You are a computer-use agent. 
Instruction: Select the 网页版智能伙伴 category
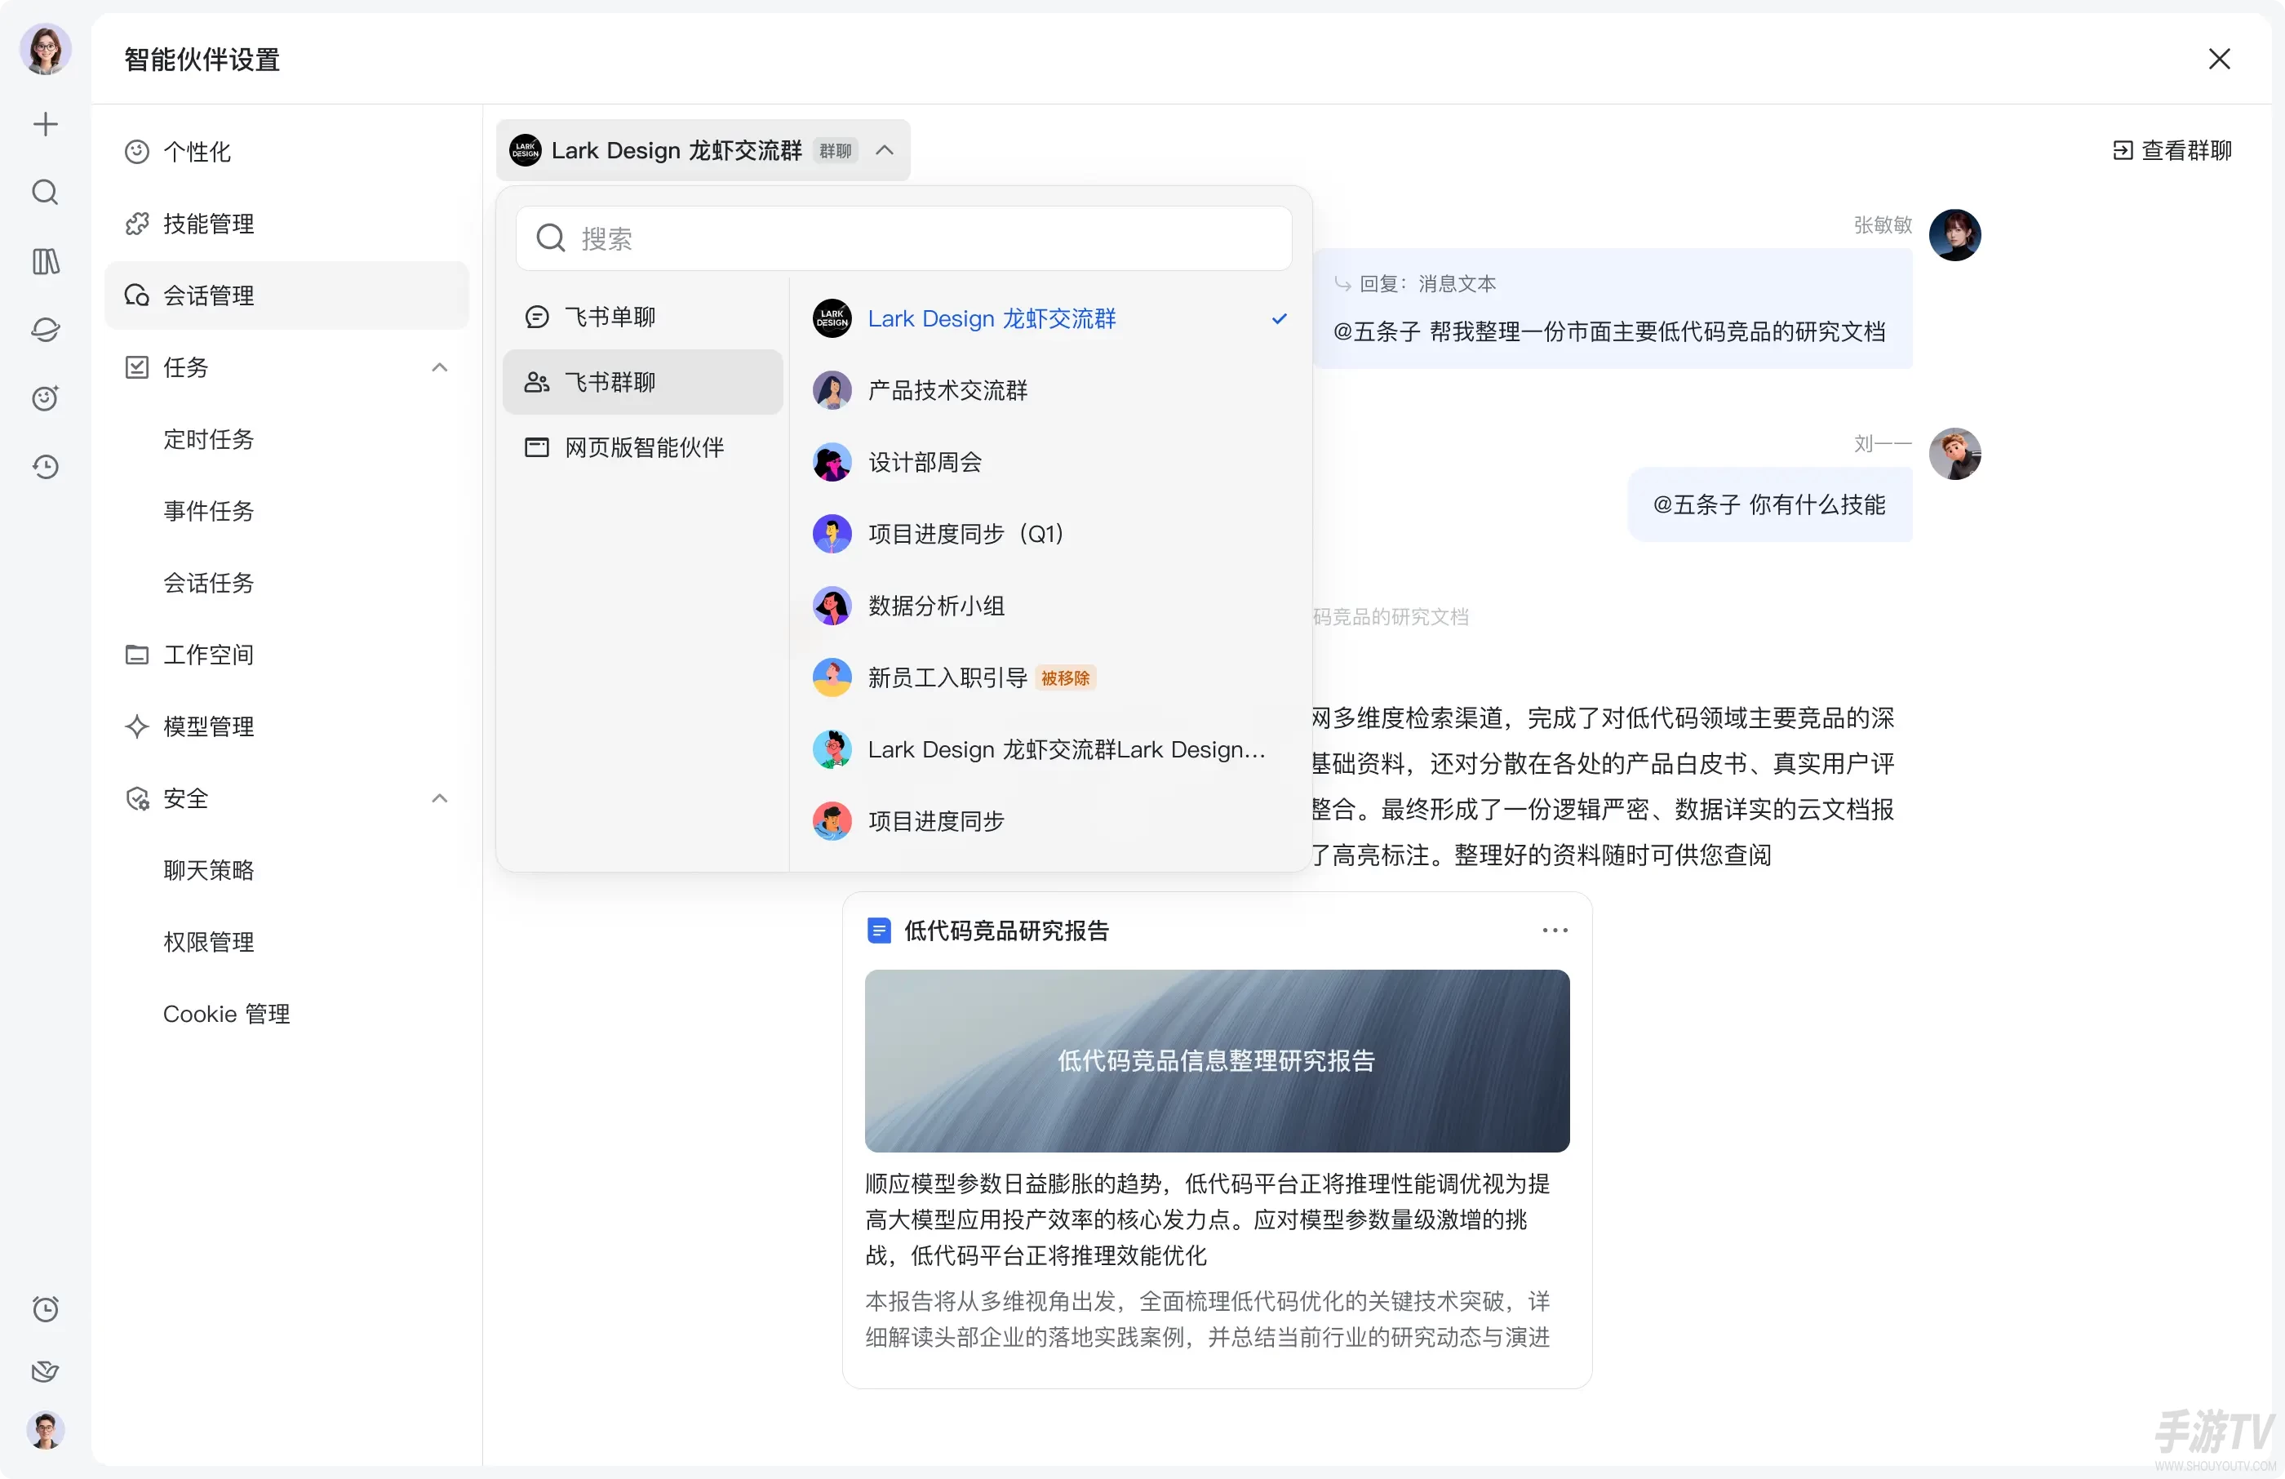(x=643, y=447)
